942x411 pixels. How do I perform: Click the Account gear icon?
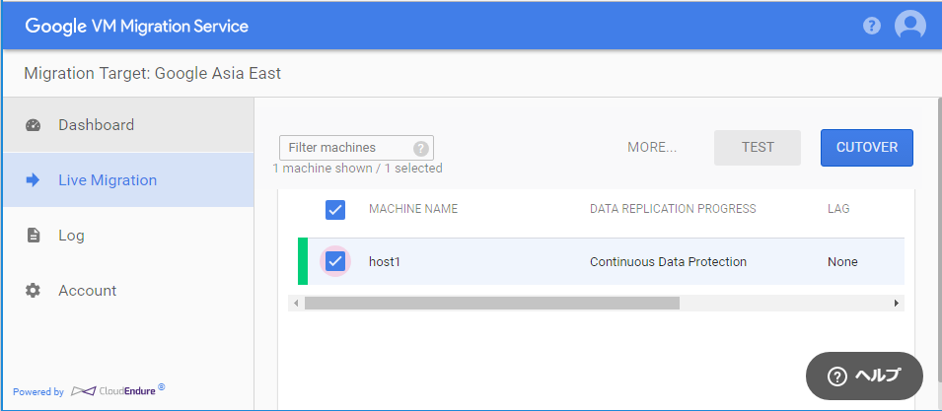[33, 291]
